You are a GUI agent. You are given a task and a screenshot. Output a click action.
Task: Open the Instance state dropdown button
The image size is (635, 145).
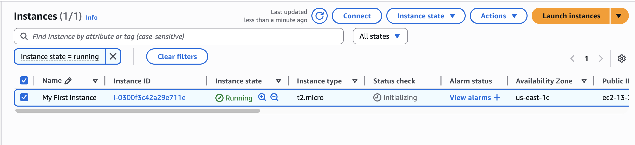(425, 16)
